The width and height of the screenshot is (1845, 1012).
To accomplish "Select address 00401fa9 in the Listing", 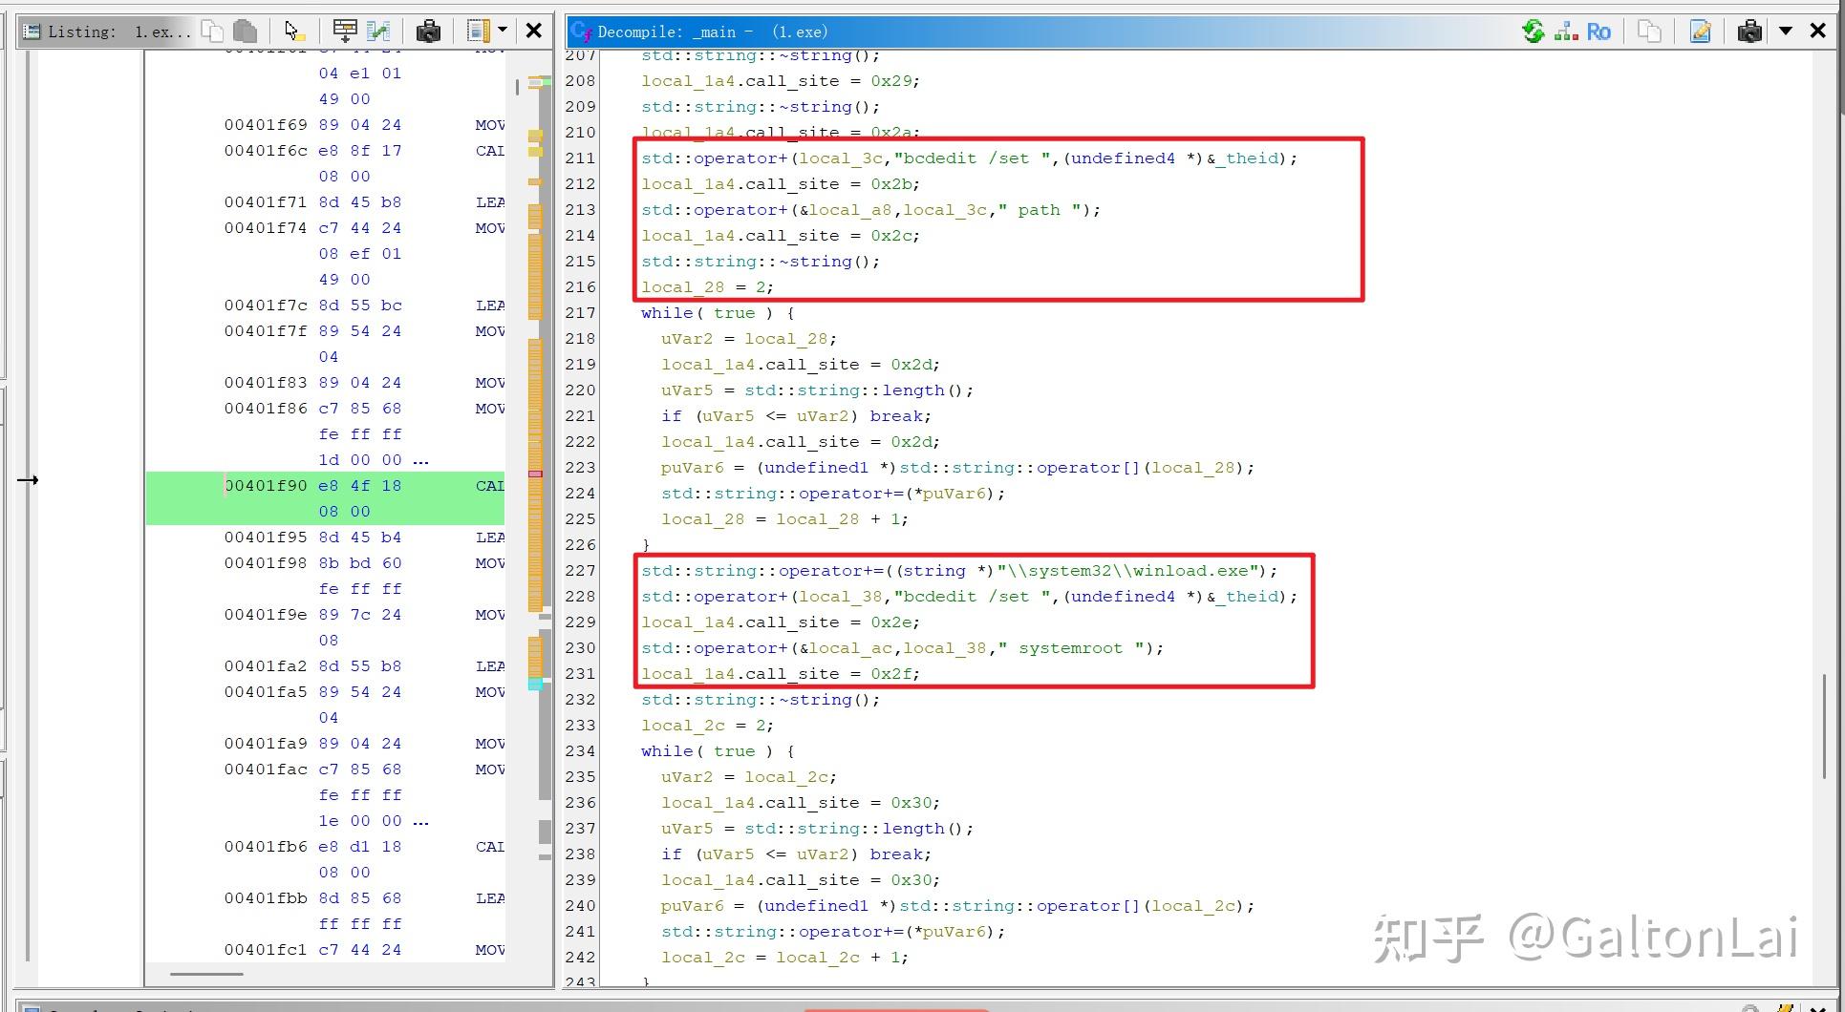I will click(266, 743).
